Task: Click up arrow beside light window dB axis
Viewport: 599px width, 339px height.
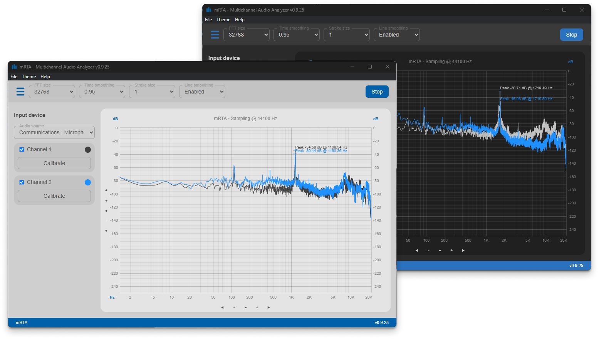Action: (x=106, y=190)
